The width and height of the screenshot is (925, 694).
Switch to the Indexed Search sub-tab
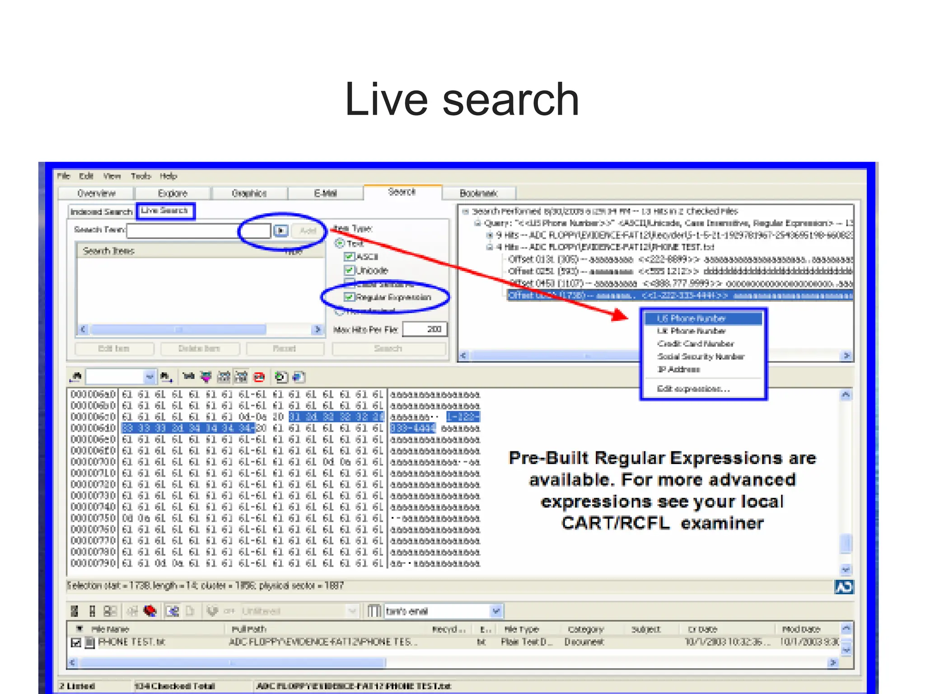101,212
